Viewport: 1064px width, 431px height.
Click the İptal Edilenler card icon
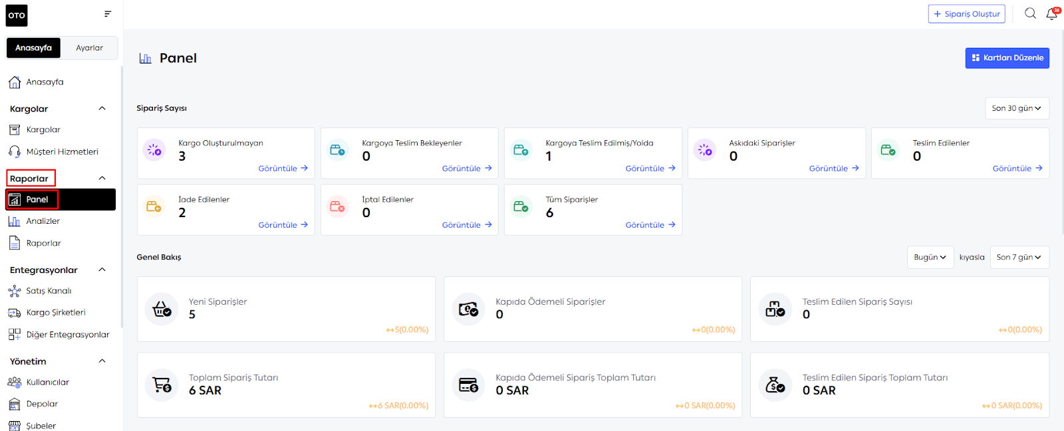click(x=338, y=207)
